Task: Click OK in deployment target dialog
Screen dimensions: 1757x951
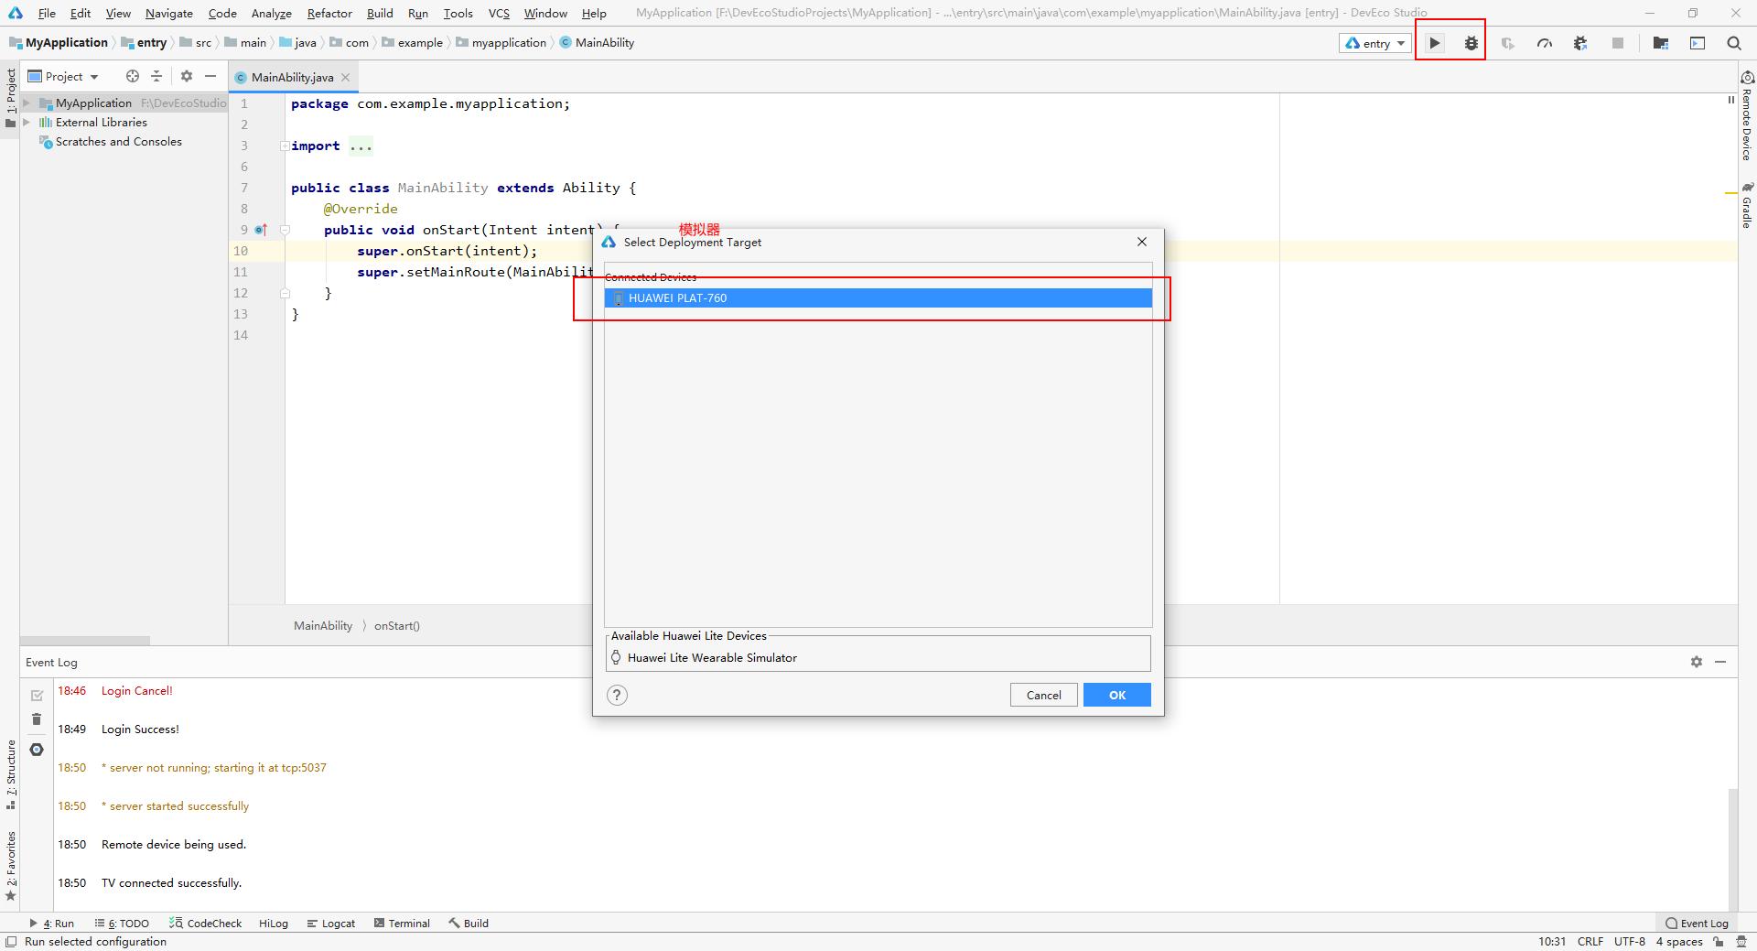Action: [1116, 696]
